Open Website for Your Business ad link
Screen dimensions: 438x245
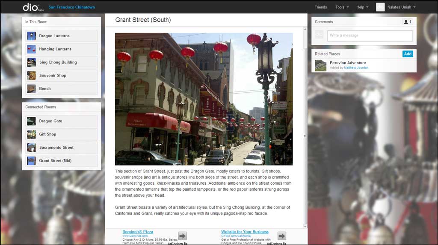coord(245,232)
